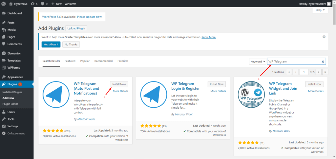Collapse the admin sidebar menu

(x=16, y=133)
